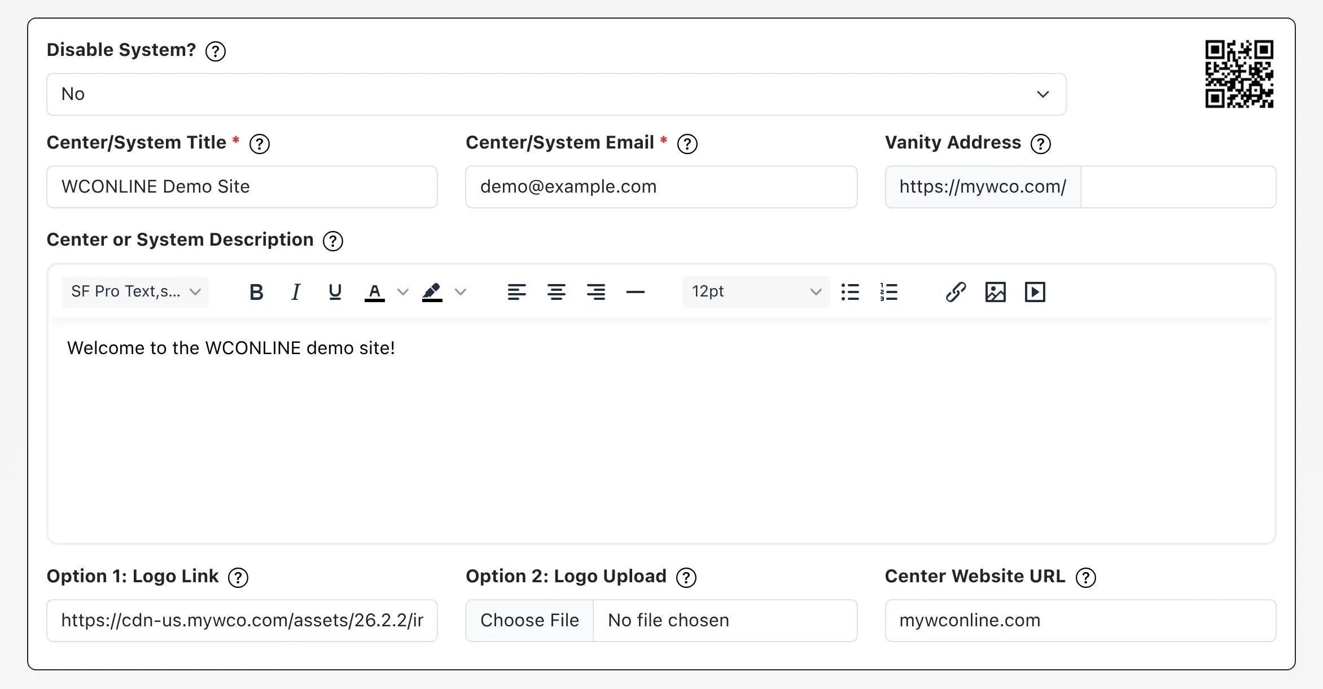1323x689 pixels.
Task: Insert an image into the description
Action: click(996, 292)
